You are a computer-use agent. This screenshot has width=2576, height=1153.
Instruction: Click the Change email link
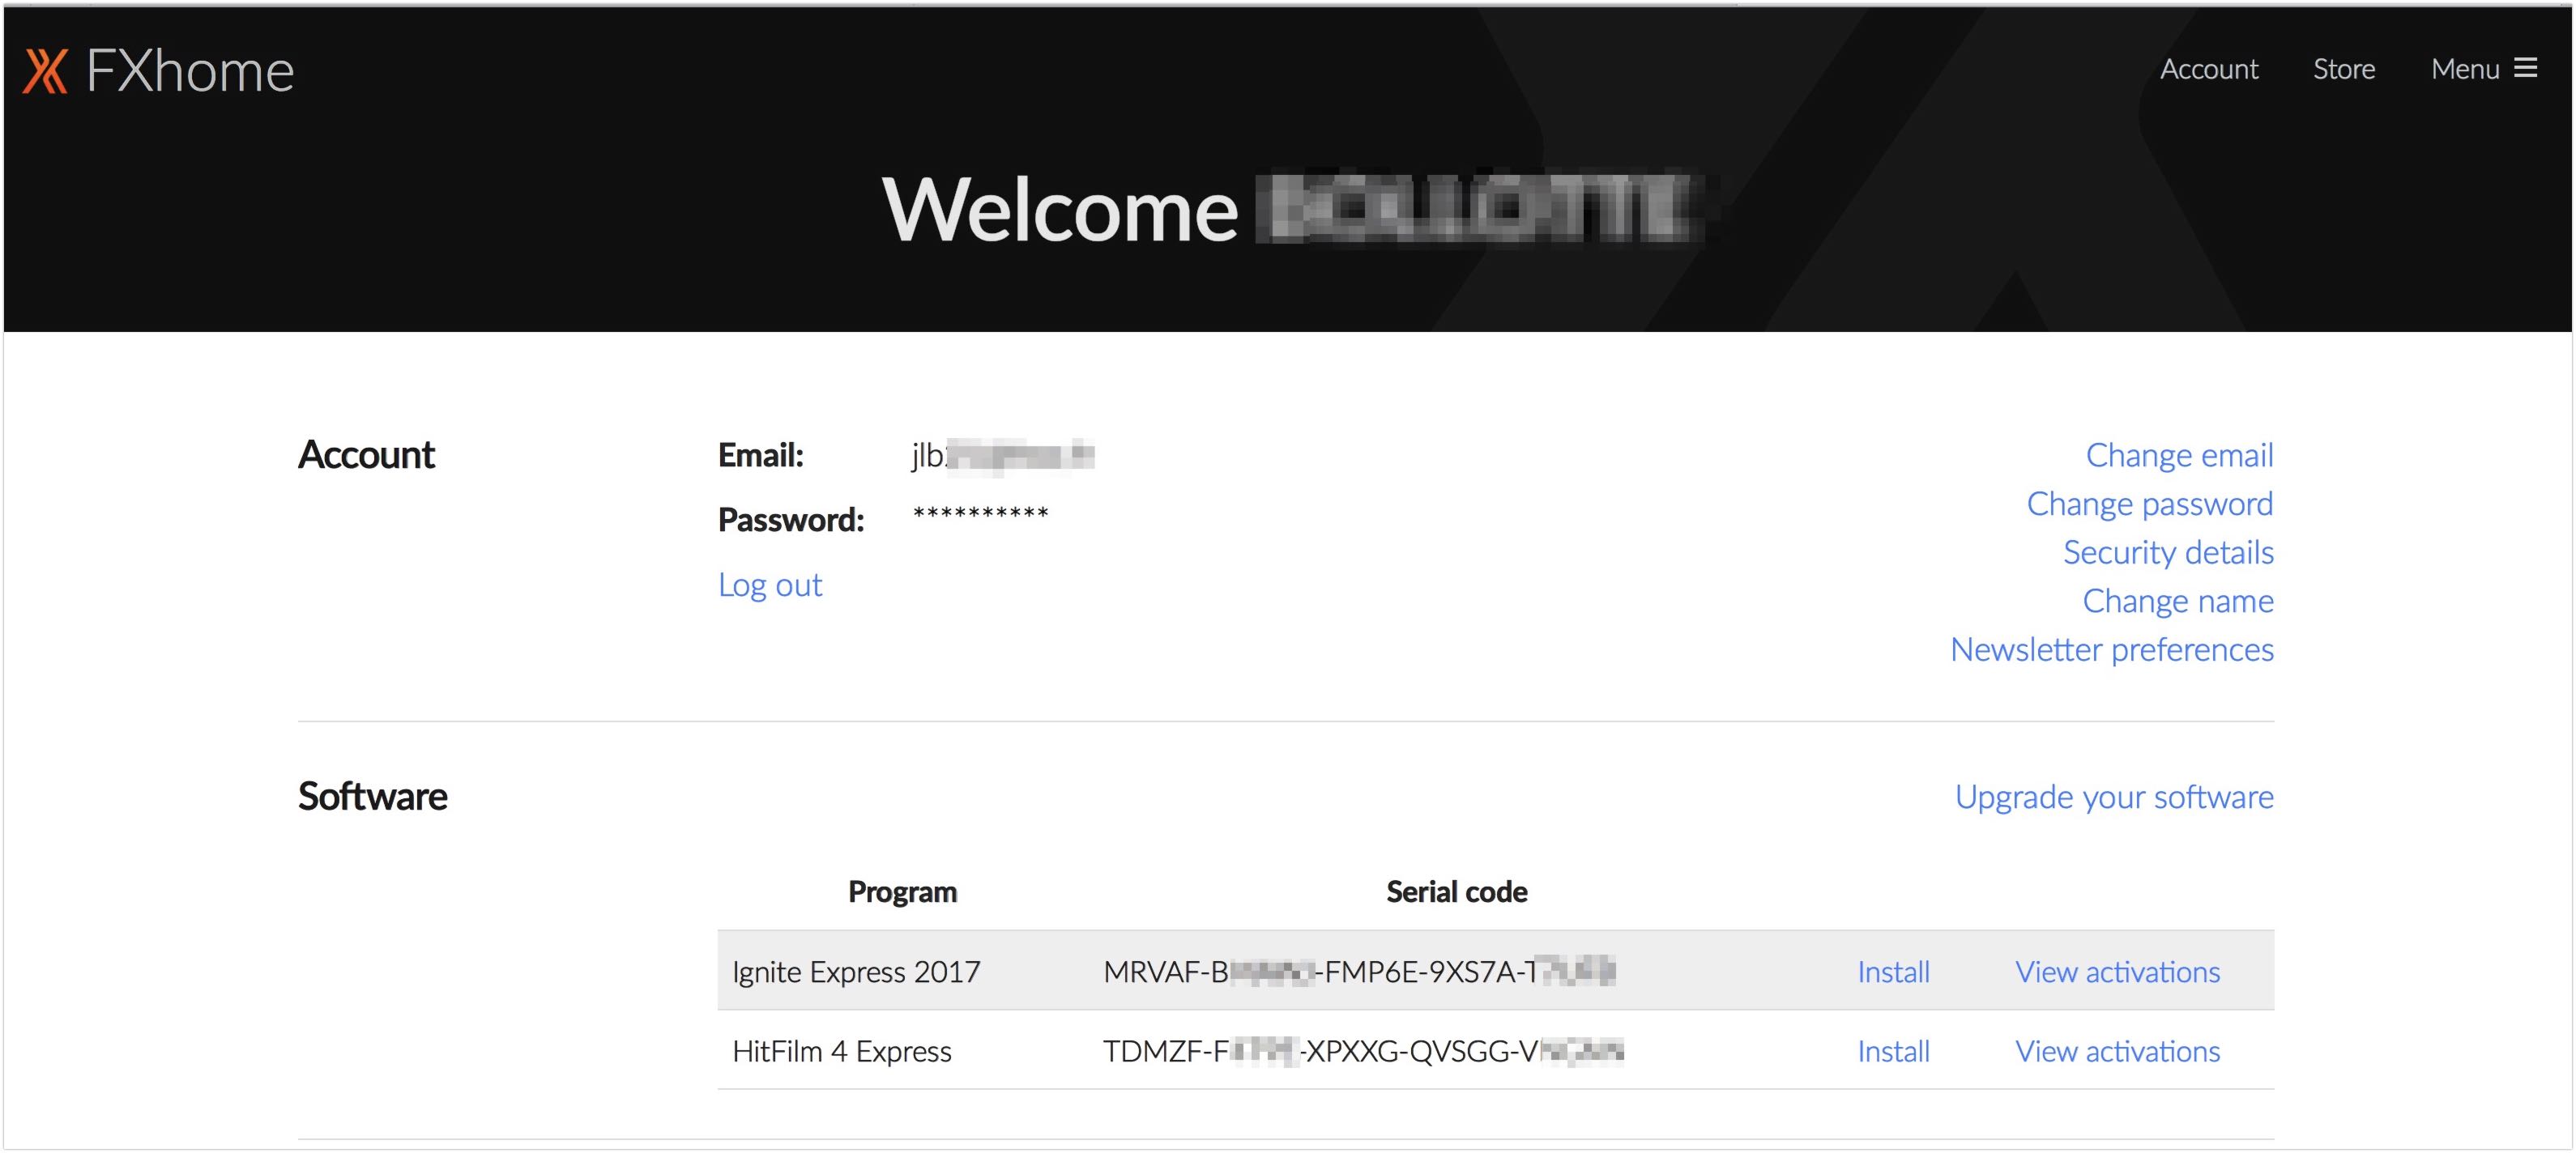[2178, 454]
